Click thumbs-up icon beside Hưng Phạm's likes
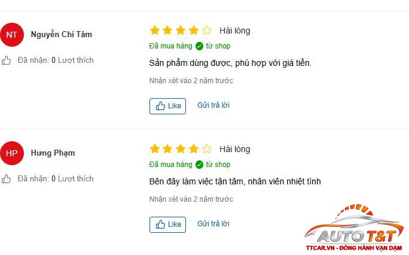 [x=7, y=179]
